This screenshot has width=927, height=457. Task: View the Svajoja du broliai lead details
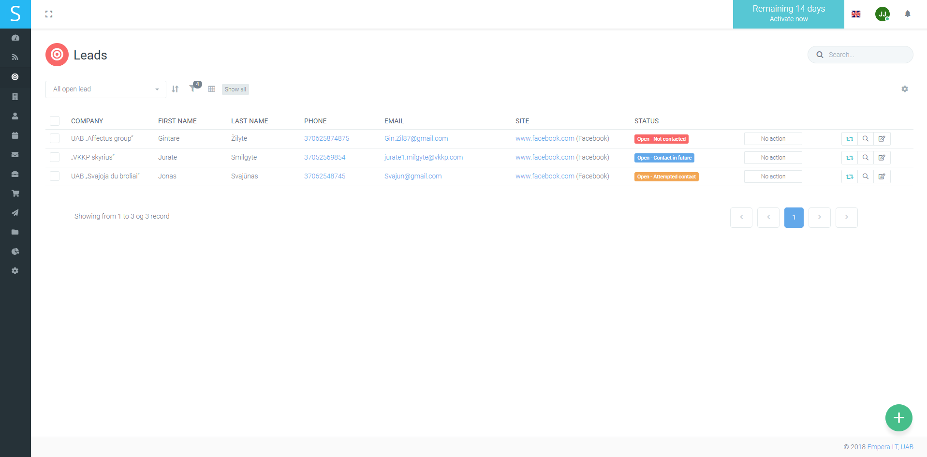coord(866,177)
